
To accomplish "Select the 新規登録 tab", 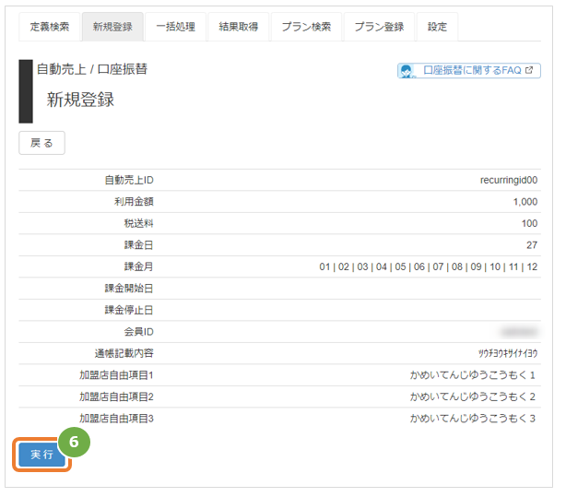I will click(112, 27).
